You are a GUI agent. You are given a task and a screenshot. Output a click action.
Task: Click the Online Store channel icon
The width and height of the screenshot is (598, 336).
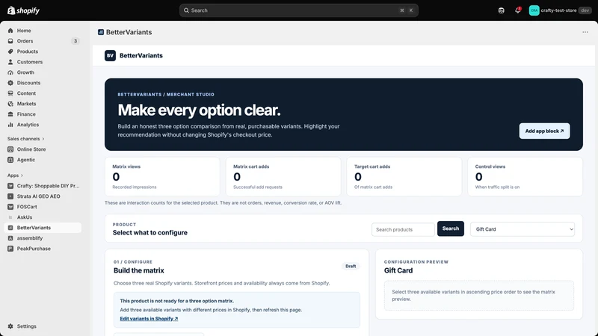coord(10,149)
